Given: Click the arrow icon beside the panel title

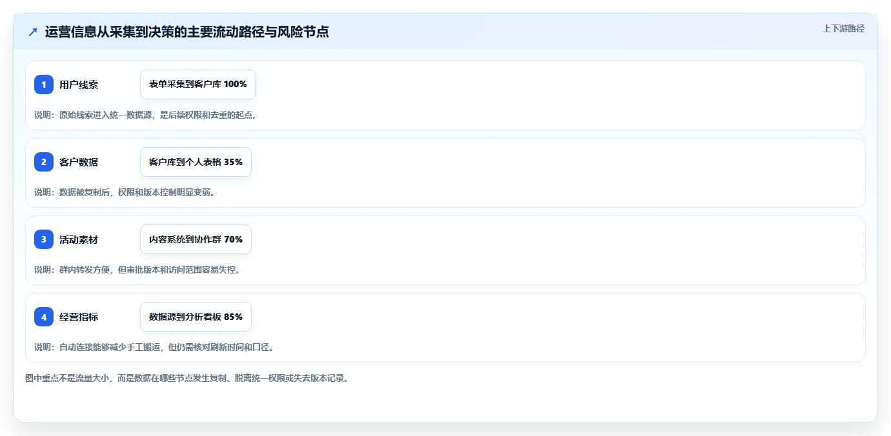Looking at the screenshot, I should (33, 32).
